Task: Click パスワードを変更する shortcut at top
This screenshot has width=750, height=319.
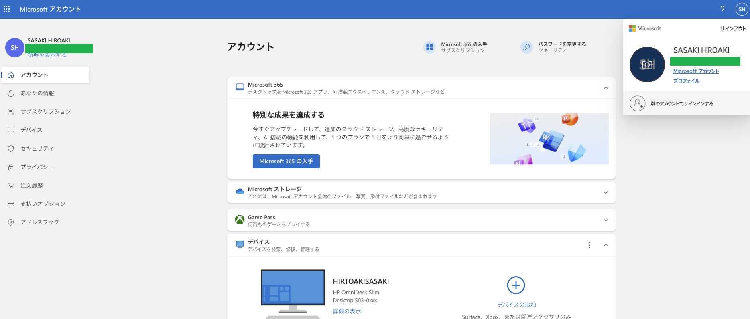Action: tap(553, 47)
